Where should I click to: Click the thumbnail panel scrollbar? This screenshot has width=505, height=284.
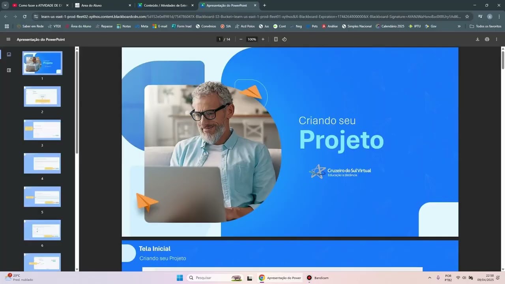(x=77, y=102)
